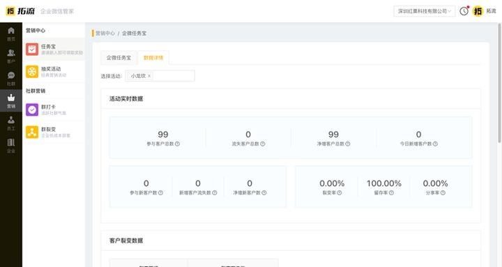Click the yellow 抽奖活动 wheel icon
The width and height of the screenshot is (502, 267).
(x=32, y=72)
